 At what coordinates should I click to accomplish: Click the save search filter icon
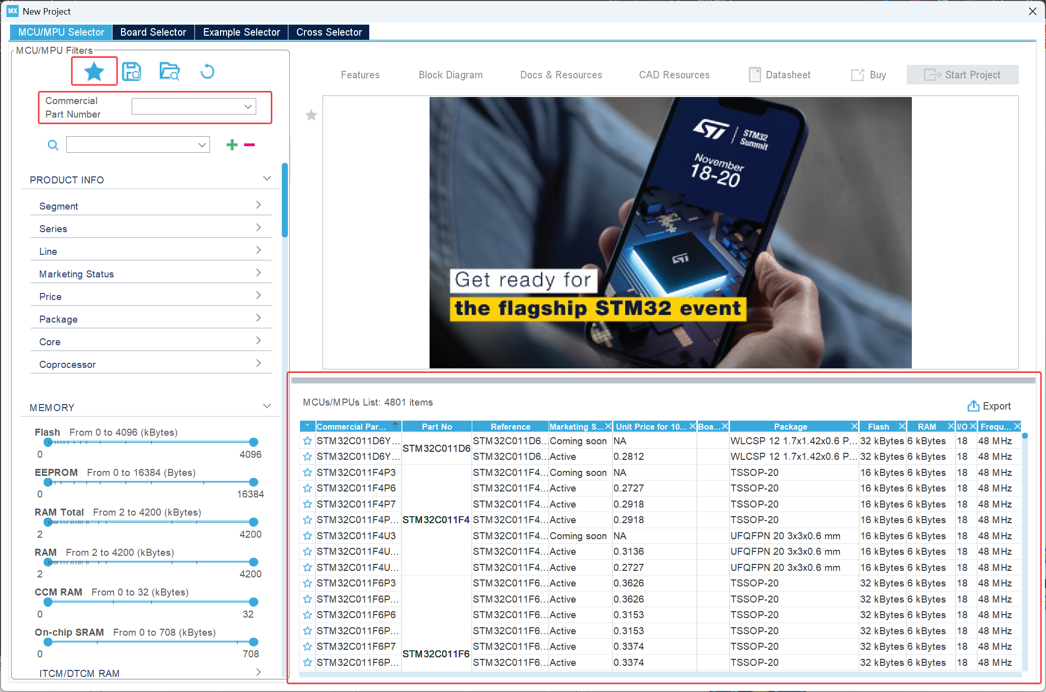click(132, 72)
